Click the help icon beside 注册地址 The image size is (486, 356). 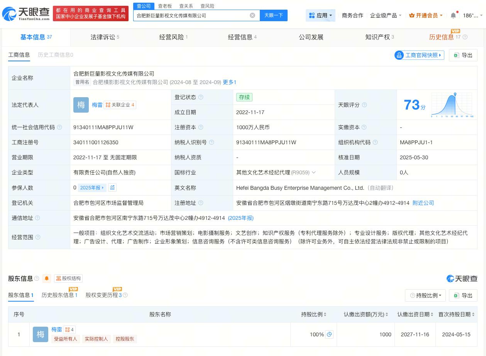point(201,203)
